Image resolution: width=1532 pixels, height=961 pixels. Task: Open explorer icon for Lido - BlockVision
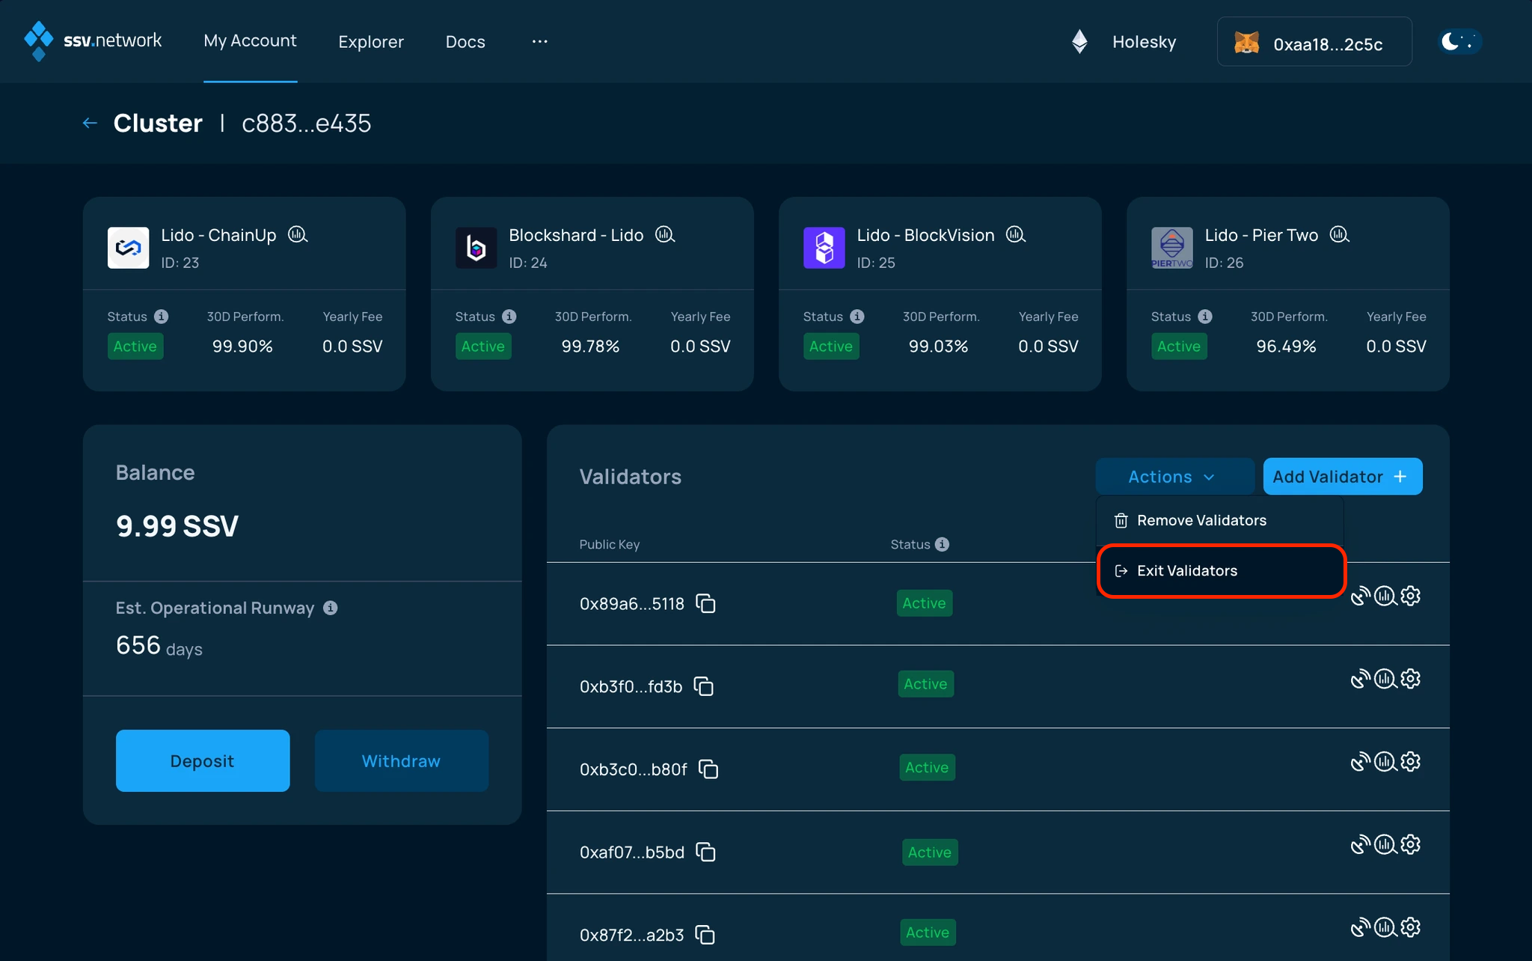[1016, 234]
